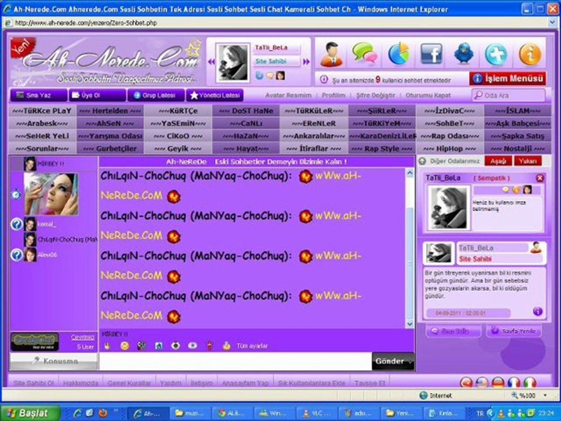Click the red figure icon in chat toolbar
The height and width of the screenshot is (421, 561).
[x=210, y=346]
